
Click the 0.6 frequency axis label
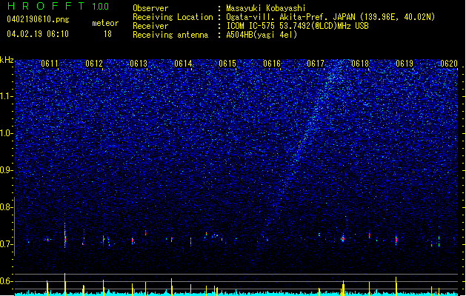tap(6, 281)
